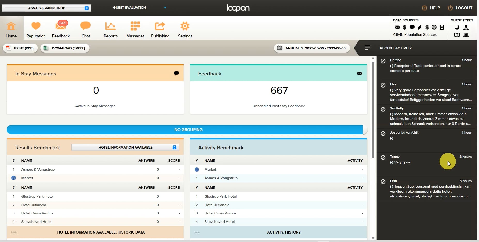Open Lisa's recent activity review
This screenshot has width=479, height=242.
[427, 92]
